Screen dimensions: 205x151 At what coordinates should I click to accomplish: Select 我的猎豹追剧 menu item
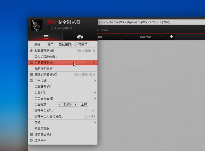point(63,68)
